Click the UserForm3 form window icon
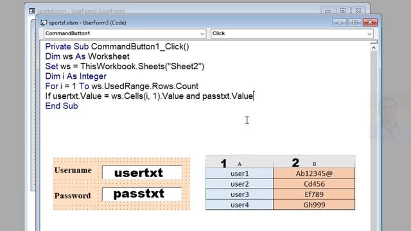Screen dimensions: 411x231 (x=32, y=11)
